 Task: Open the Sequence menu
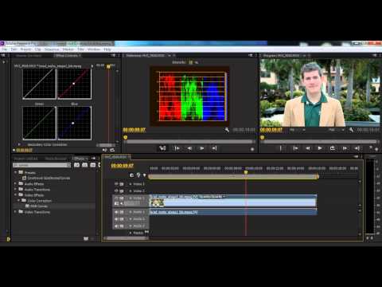pos(52,49)
